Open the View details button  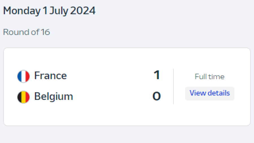click(210, 93)
